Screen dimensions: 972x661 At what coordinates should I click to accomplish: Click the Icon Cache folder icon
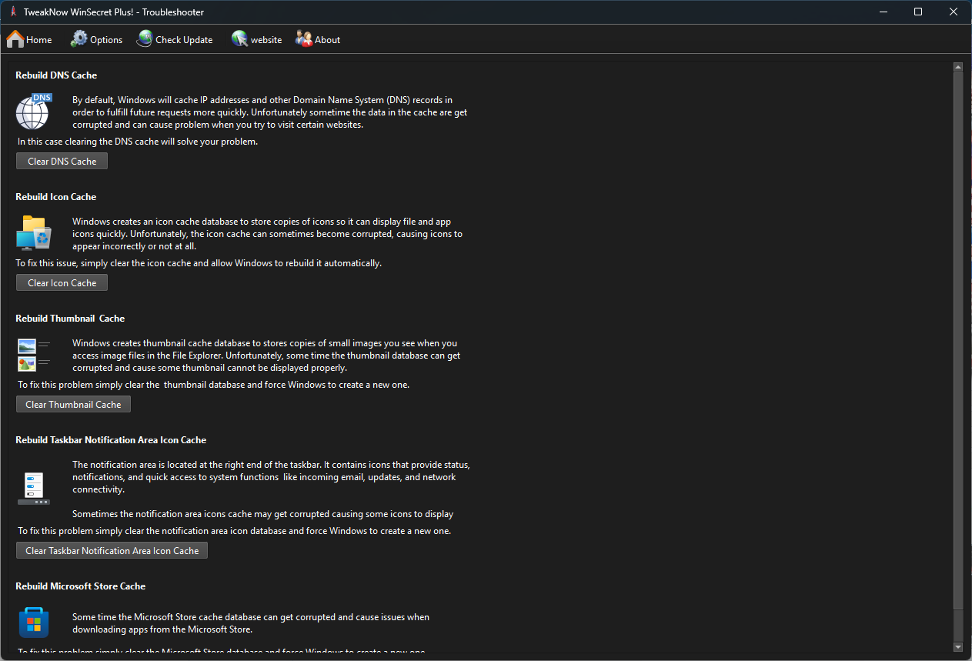tap(34, 232)
